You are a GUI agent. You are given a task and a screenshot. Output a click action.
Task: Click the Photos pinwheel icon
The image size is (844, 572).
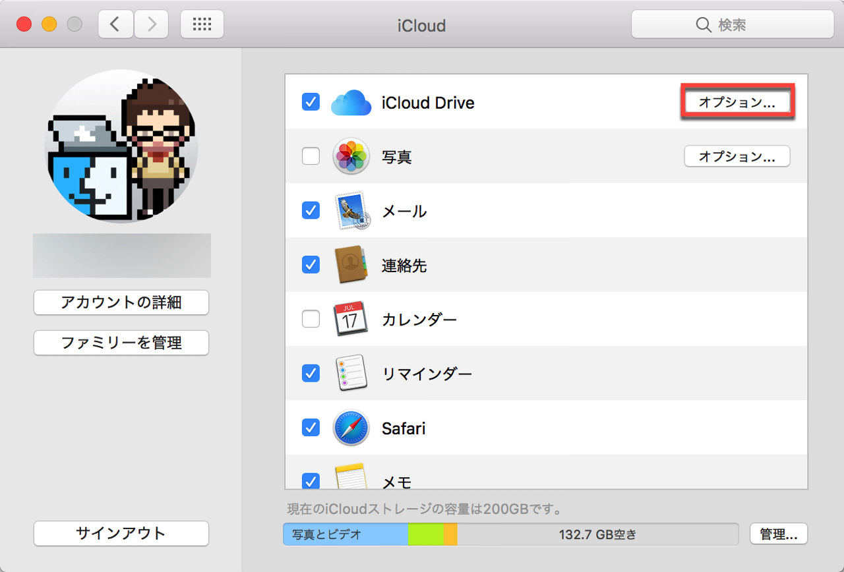[x=351, y=156]
